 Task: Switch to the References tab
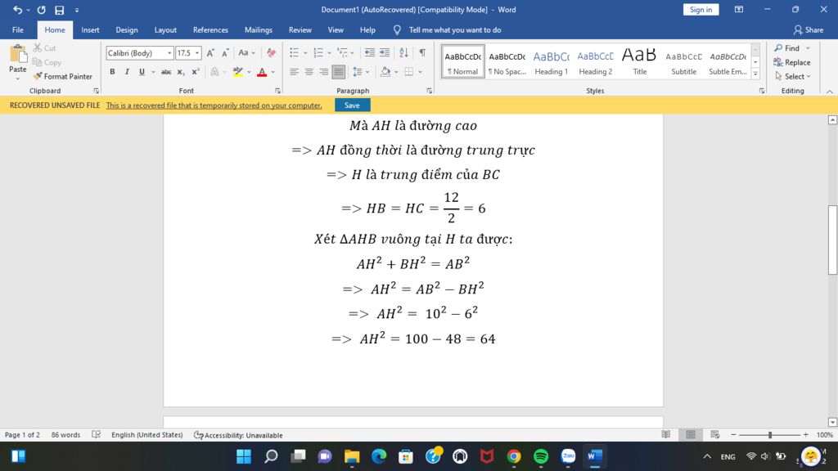pyautogui.click(x=210, y=30)
